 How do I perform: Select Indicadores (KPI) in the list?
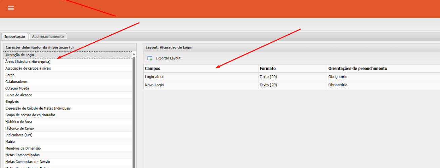coord(19,135)
